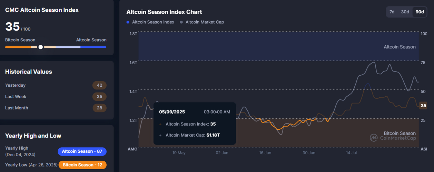The image size is (434, 172).
Task: Click the orange Bitcoin Season - 12 badge
Action: pyautogui.click(x=82, y=165)
